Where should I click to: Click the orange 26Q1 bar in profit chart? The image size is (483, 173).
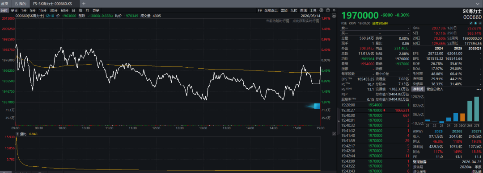pos(462,117)
